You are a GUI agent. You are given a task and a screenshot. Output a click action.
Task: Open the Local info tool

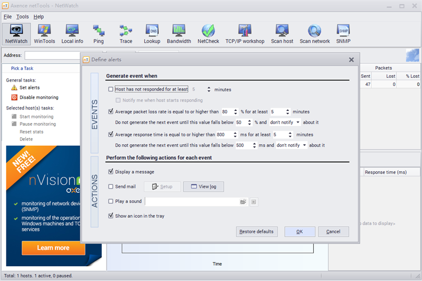pyautogui.click(x=72, y=34)
